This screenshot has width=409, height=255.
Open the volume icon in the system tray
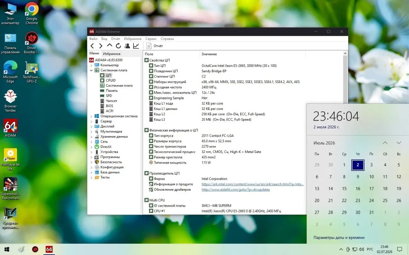tap(361, 249)
